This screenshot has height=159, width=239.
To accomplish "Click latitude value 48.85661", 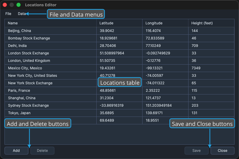I will [x=108, y=91].
